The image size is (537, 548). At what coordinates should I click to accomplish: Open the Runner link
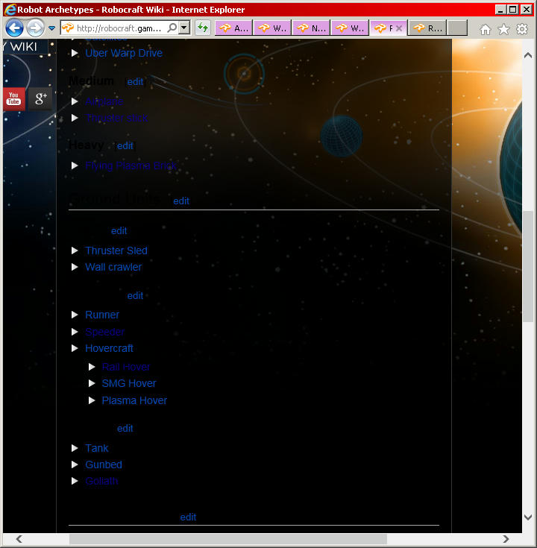pyautogui.click(x=102, y=315)
